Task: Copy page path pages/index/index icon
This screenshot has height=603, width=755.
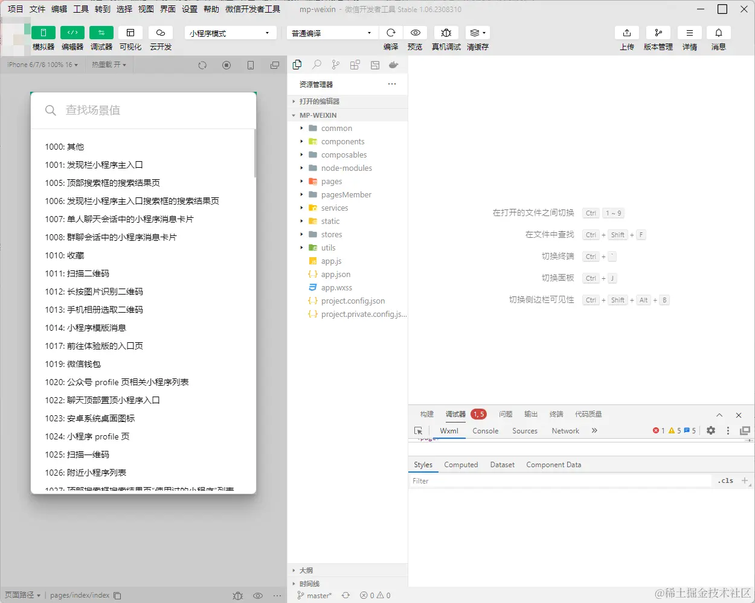Action: [x=117, y=595]
